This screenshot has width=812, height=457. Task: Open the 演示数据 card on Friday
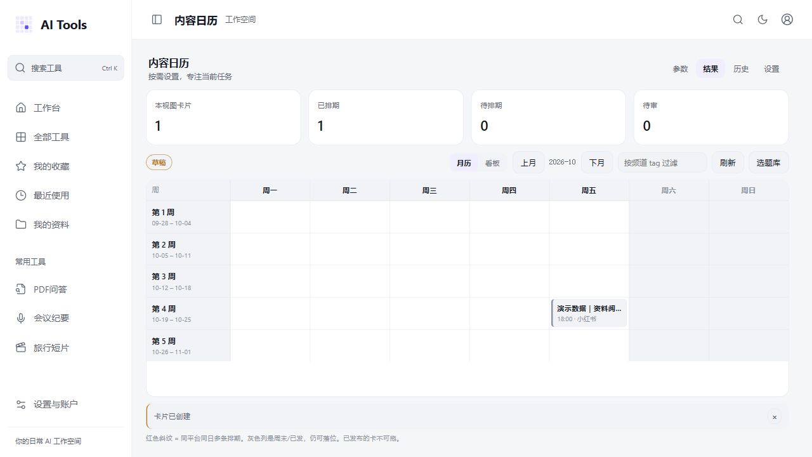(x=589, y=313)
